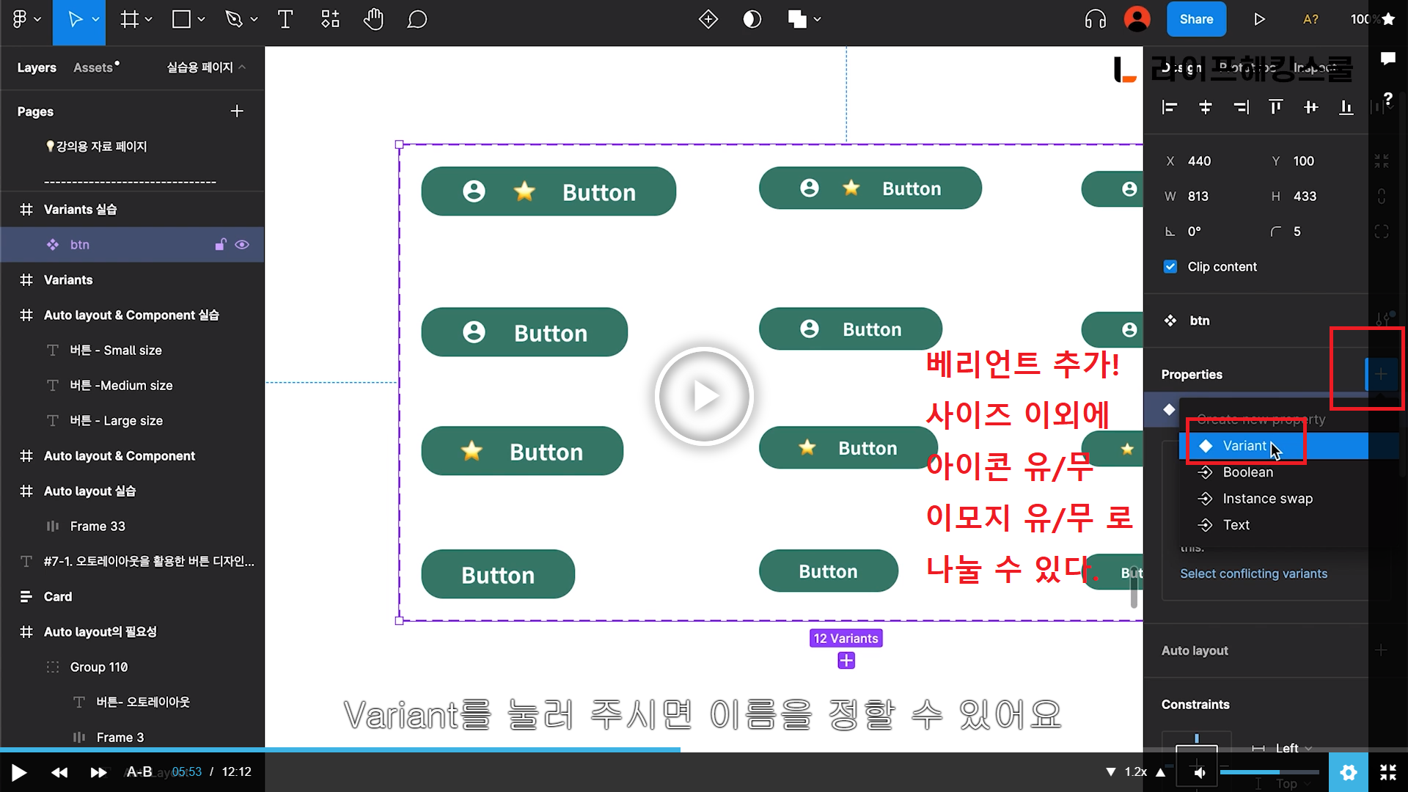The image size is (1408, 792).
Task: Select the Text tool in toolbar
Action: (285, 20)
